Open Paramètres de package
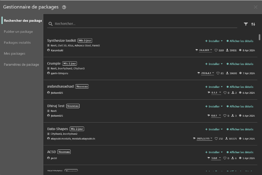This screenshot has width=262, height=175. tap(21, 65)
